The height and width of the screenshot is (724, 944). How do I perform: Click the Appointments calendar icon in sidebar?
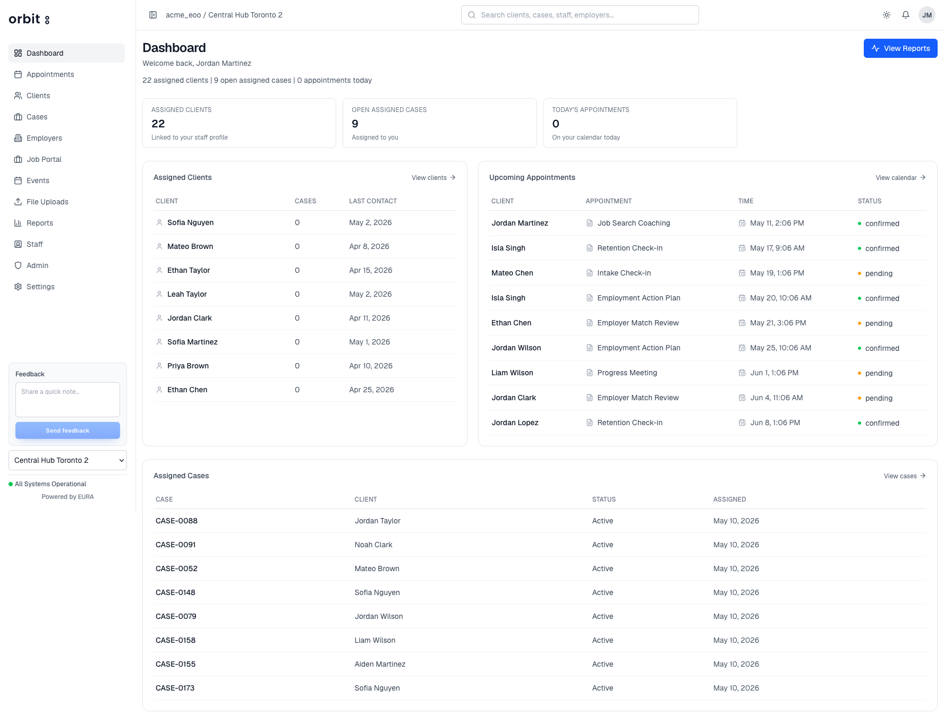tap(18, 74)
